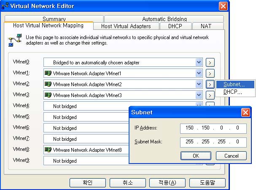This screenshot has width=256, height=190.
Task: Open the VMnet3 arrow button menu
Action: (210, 95)
